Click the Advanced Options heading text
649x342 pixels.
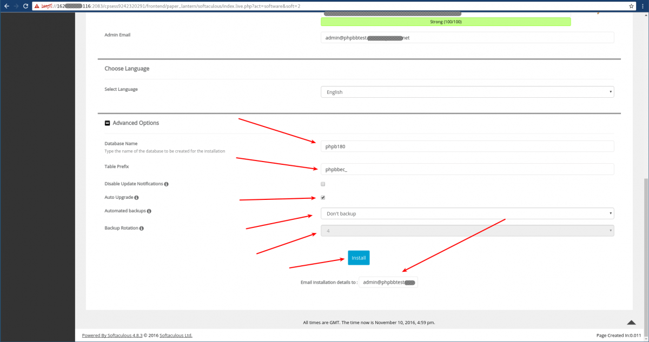[136, 123]
